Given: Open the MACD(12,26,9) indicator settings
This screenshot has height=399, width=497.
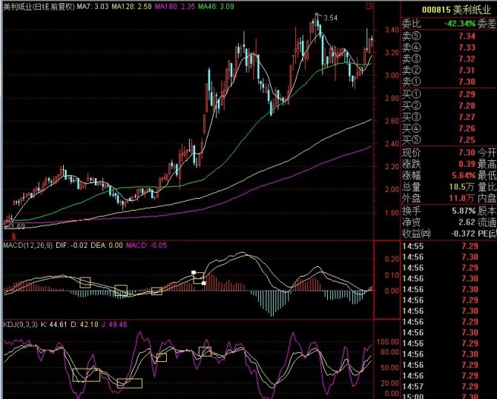Looking at the screenshot, I should click(x=28, y=245).
